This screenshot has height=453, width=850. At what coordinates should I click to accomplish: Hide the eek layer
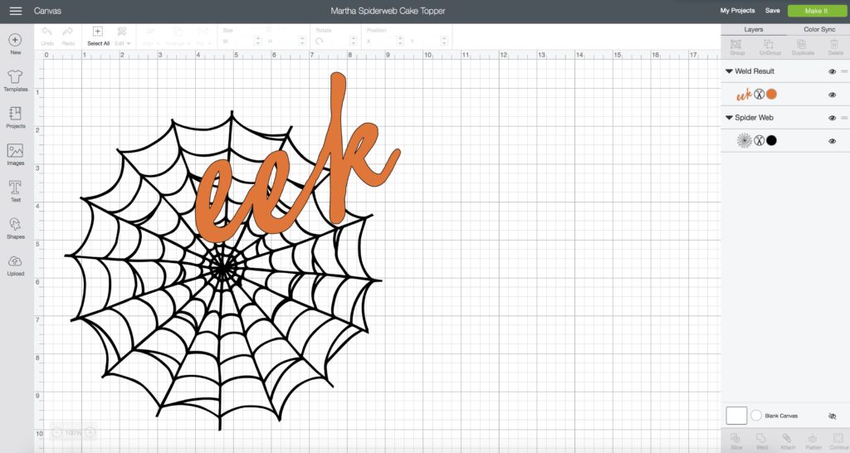(x=832, y=95)
